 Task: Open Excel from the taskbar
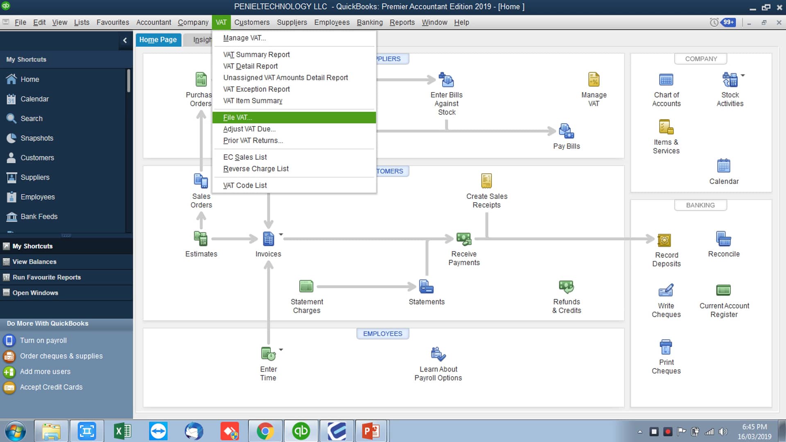click(x=122, y=431)
